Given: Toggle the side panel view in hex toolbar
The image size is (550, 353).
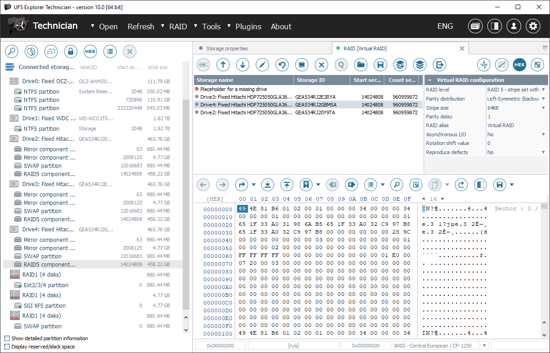Looking at the screenshot, I should tap(480, 185).
